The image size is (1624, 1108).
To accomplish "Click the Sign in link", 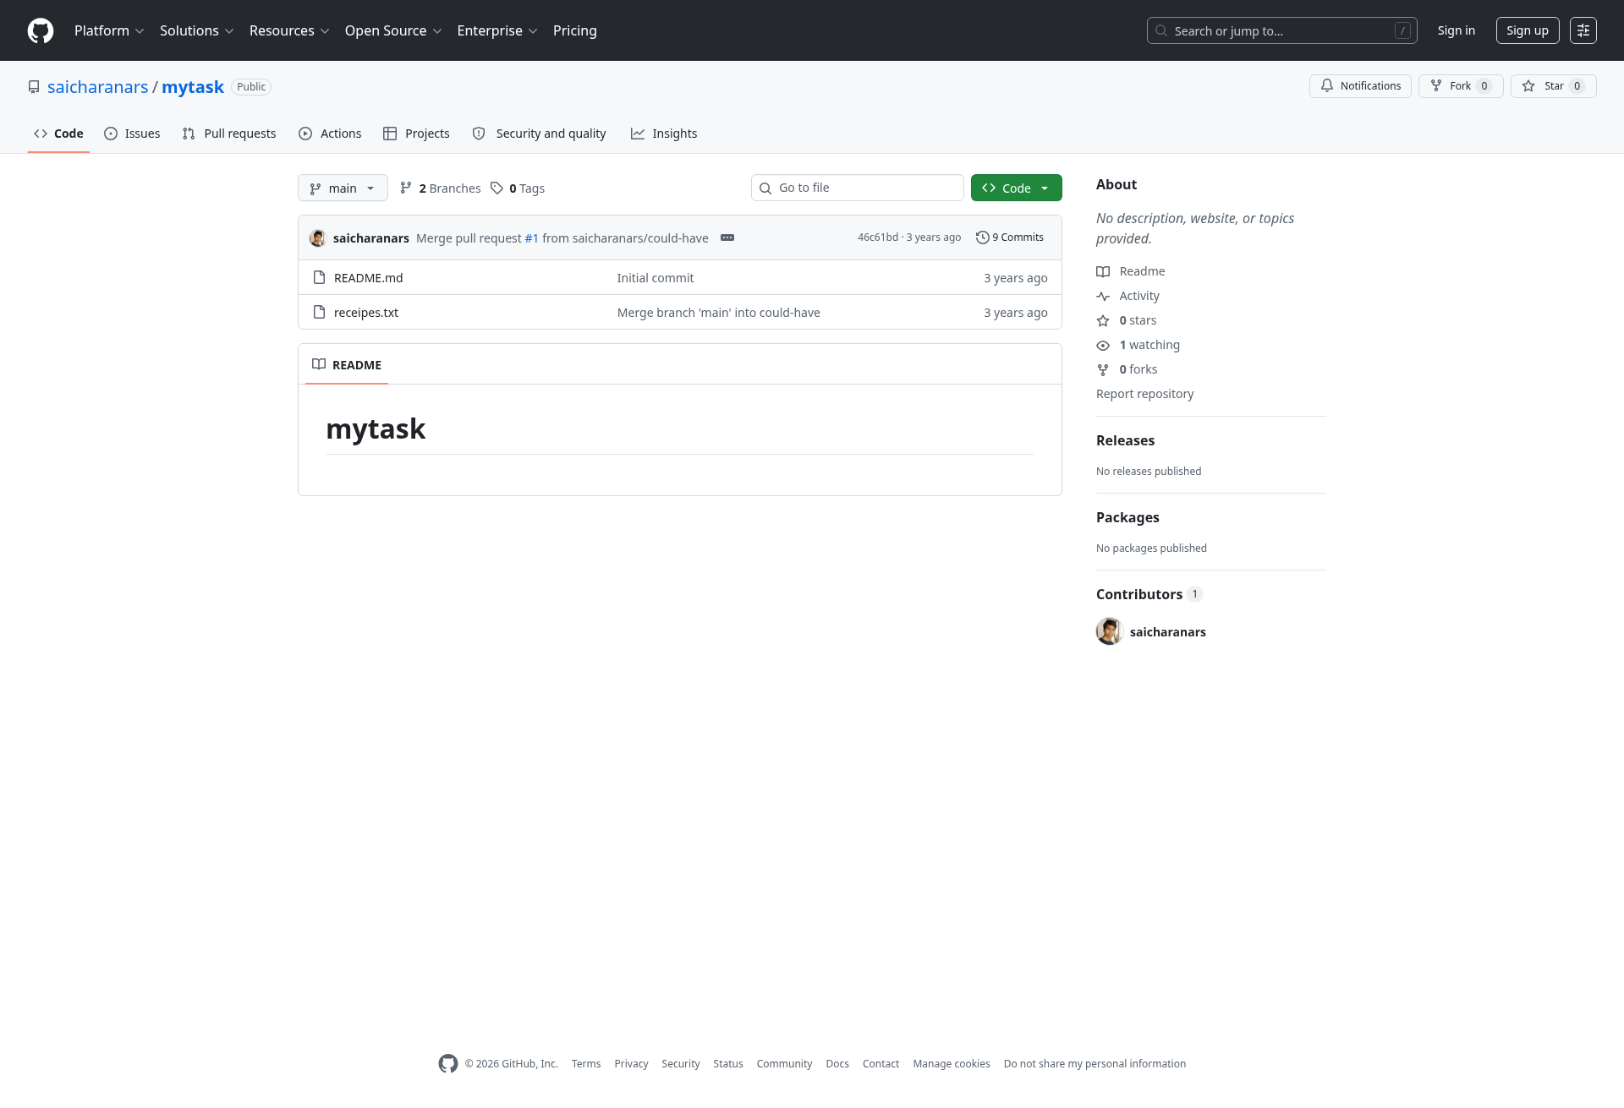I will (x=1456, y=30).
